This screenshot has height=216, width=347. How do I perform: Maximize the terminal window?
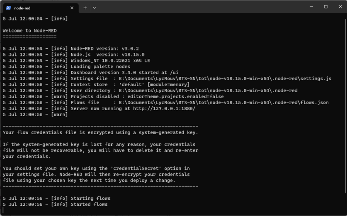(326, 7)
